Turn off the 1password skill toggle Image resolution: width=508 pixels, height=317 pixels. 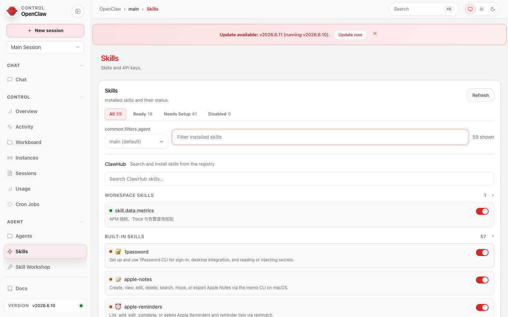[x=482, y=253]
